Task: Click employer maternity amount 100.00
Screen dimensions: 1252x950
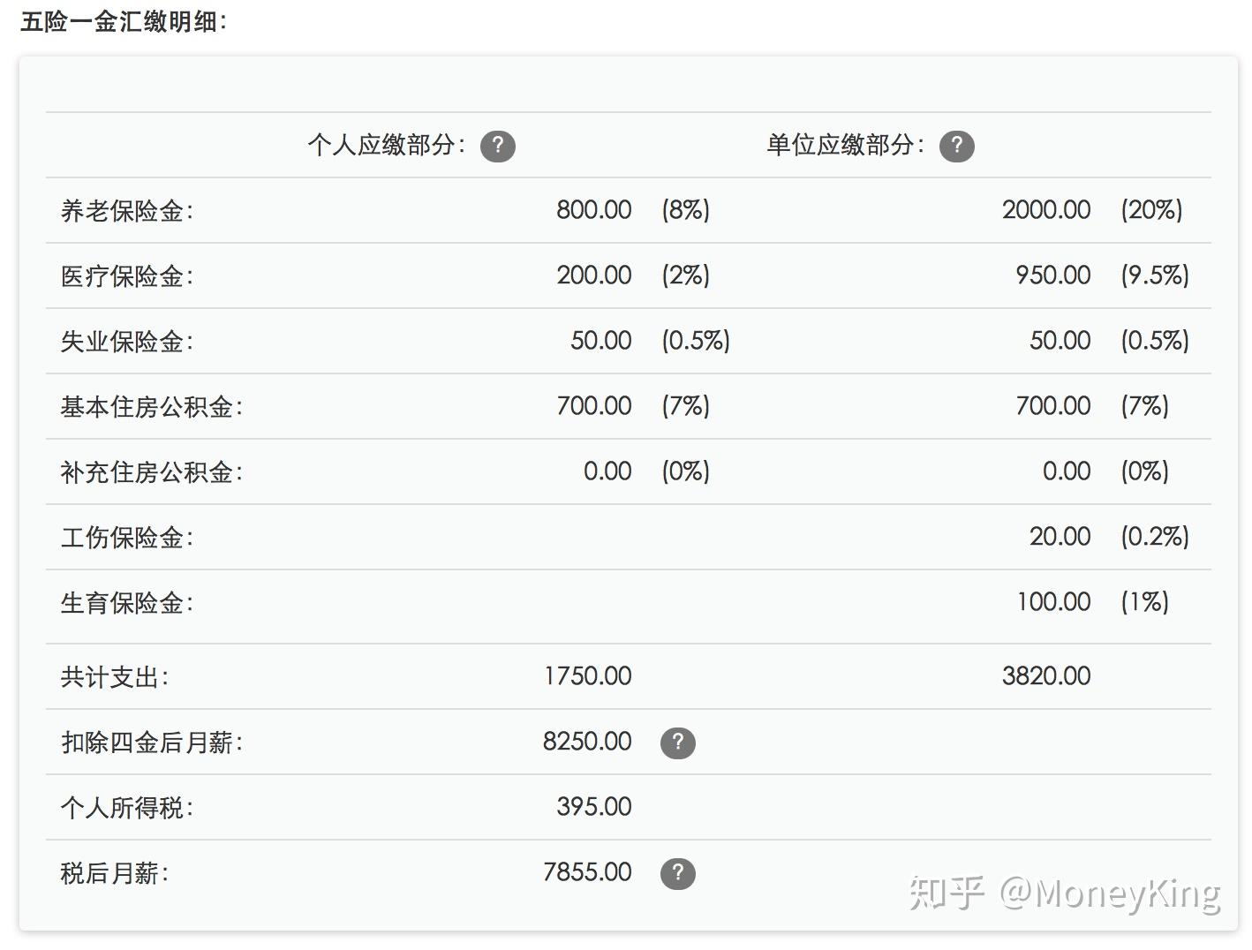Action: pos(1053,602)
